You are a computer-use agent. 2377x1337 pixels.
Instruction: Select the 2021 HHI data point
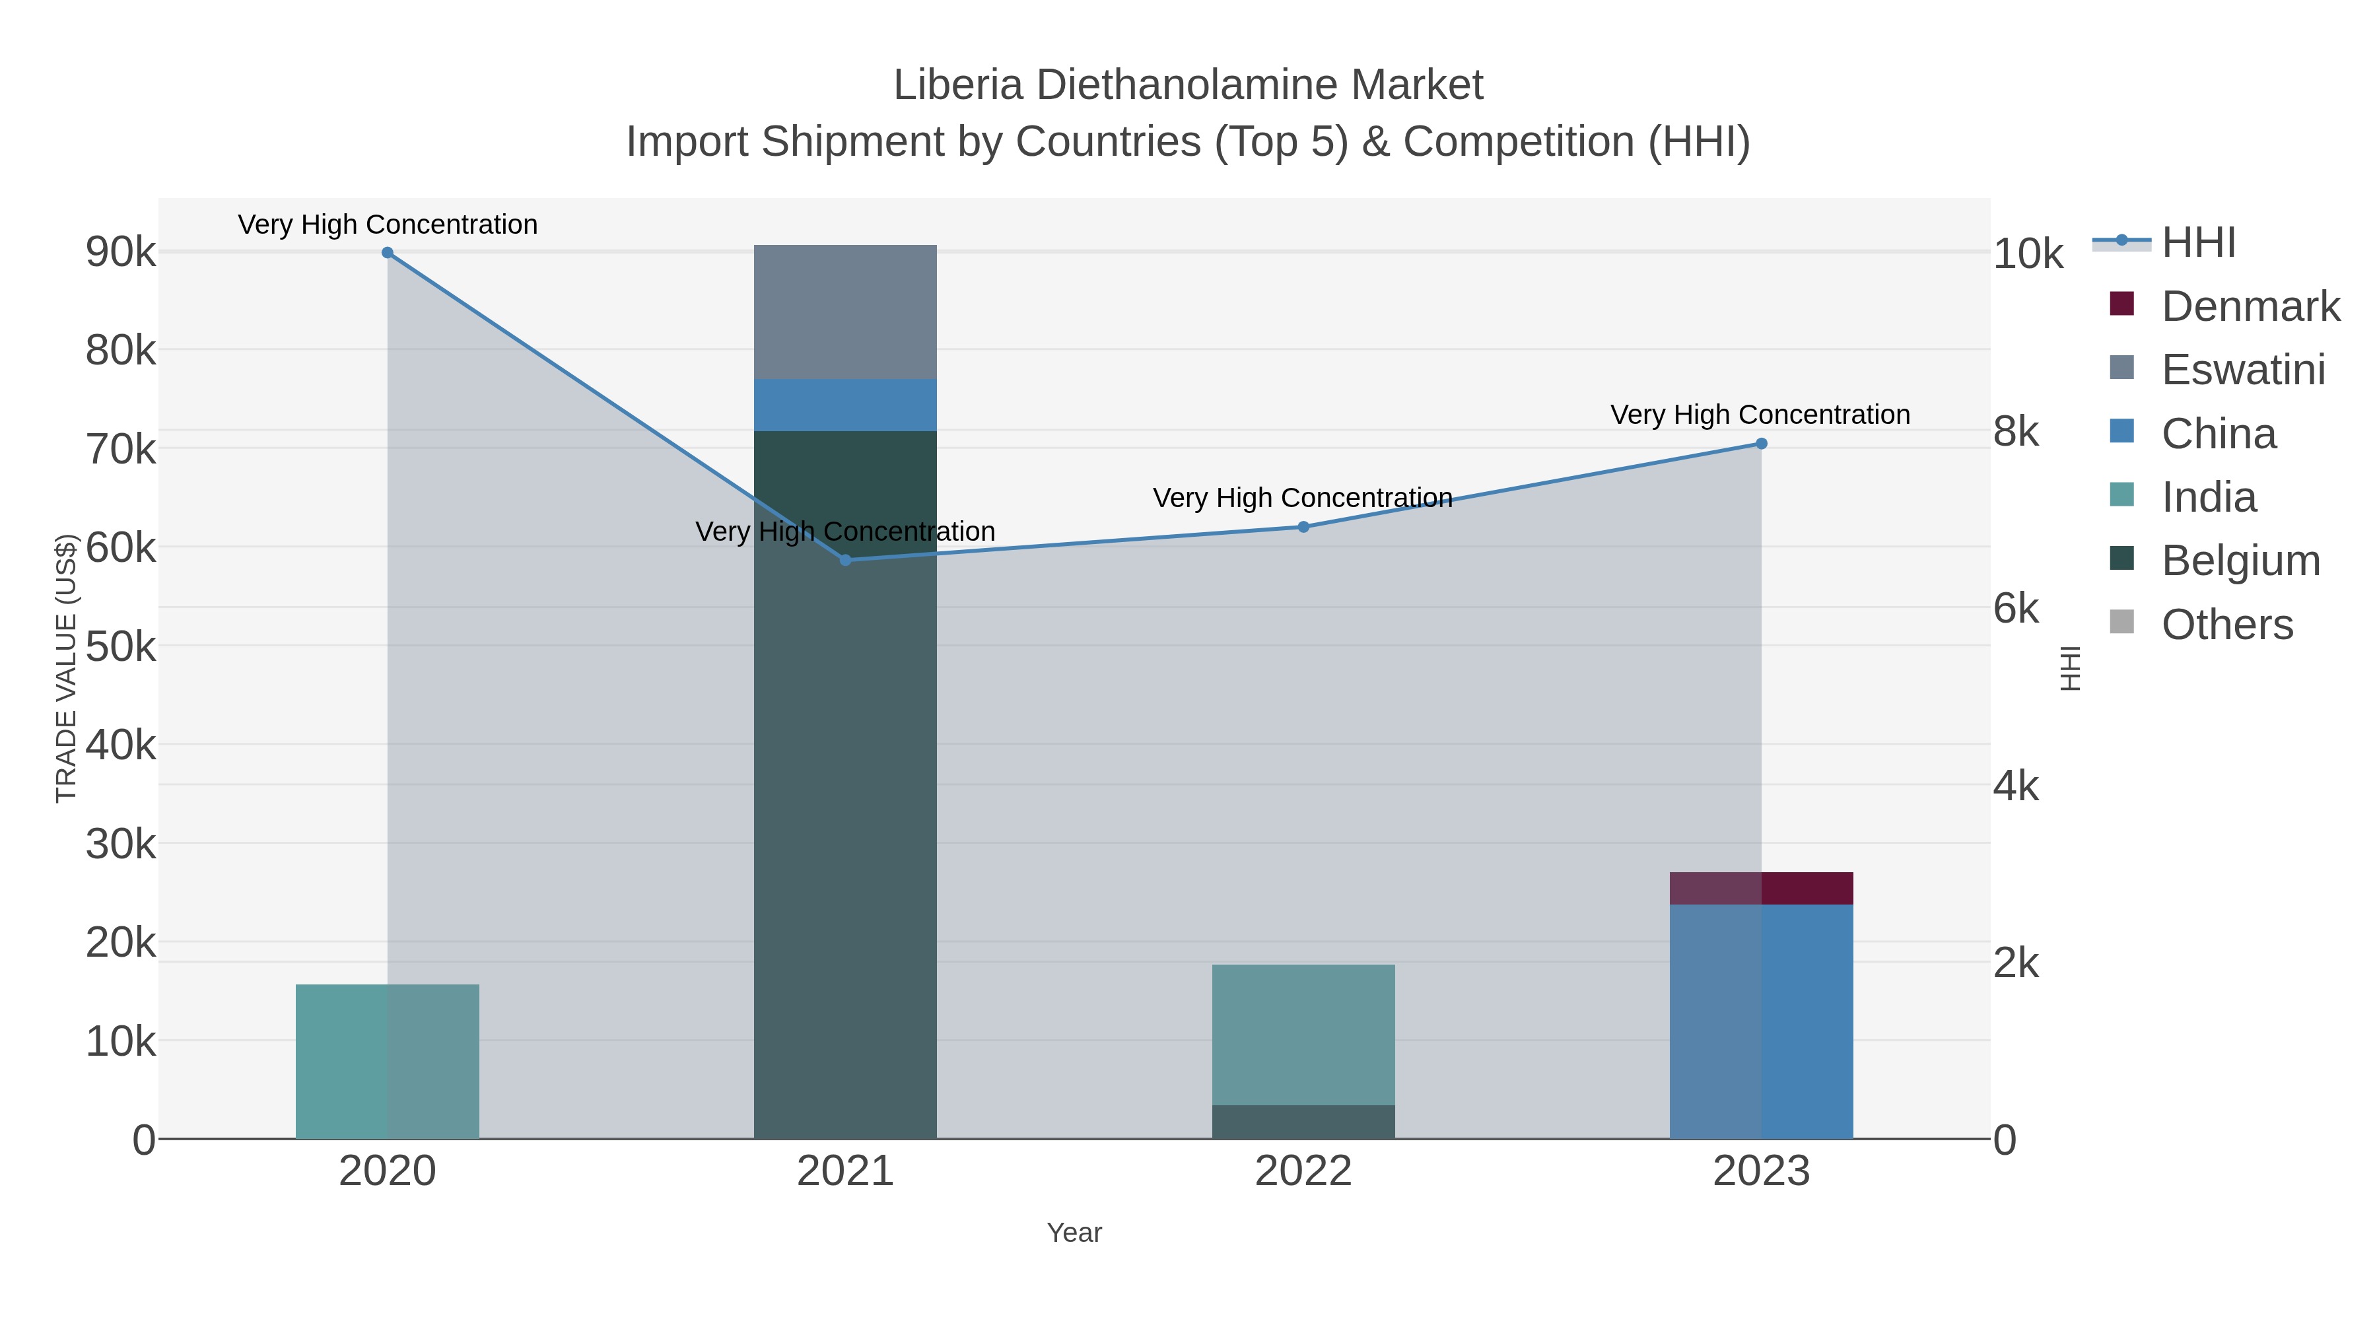(x=845, y=560)
